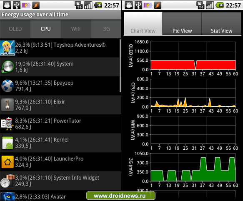Switch to the 3G tab
This screenshot has height=201, width=243.
tap(106, 29)
